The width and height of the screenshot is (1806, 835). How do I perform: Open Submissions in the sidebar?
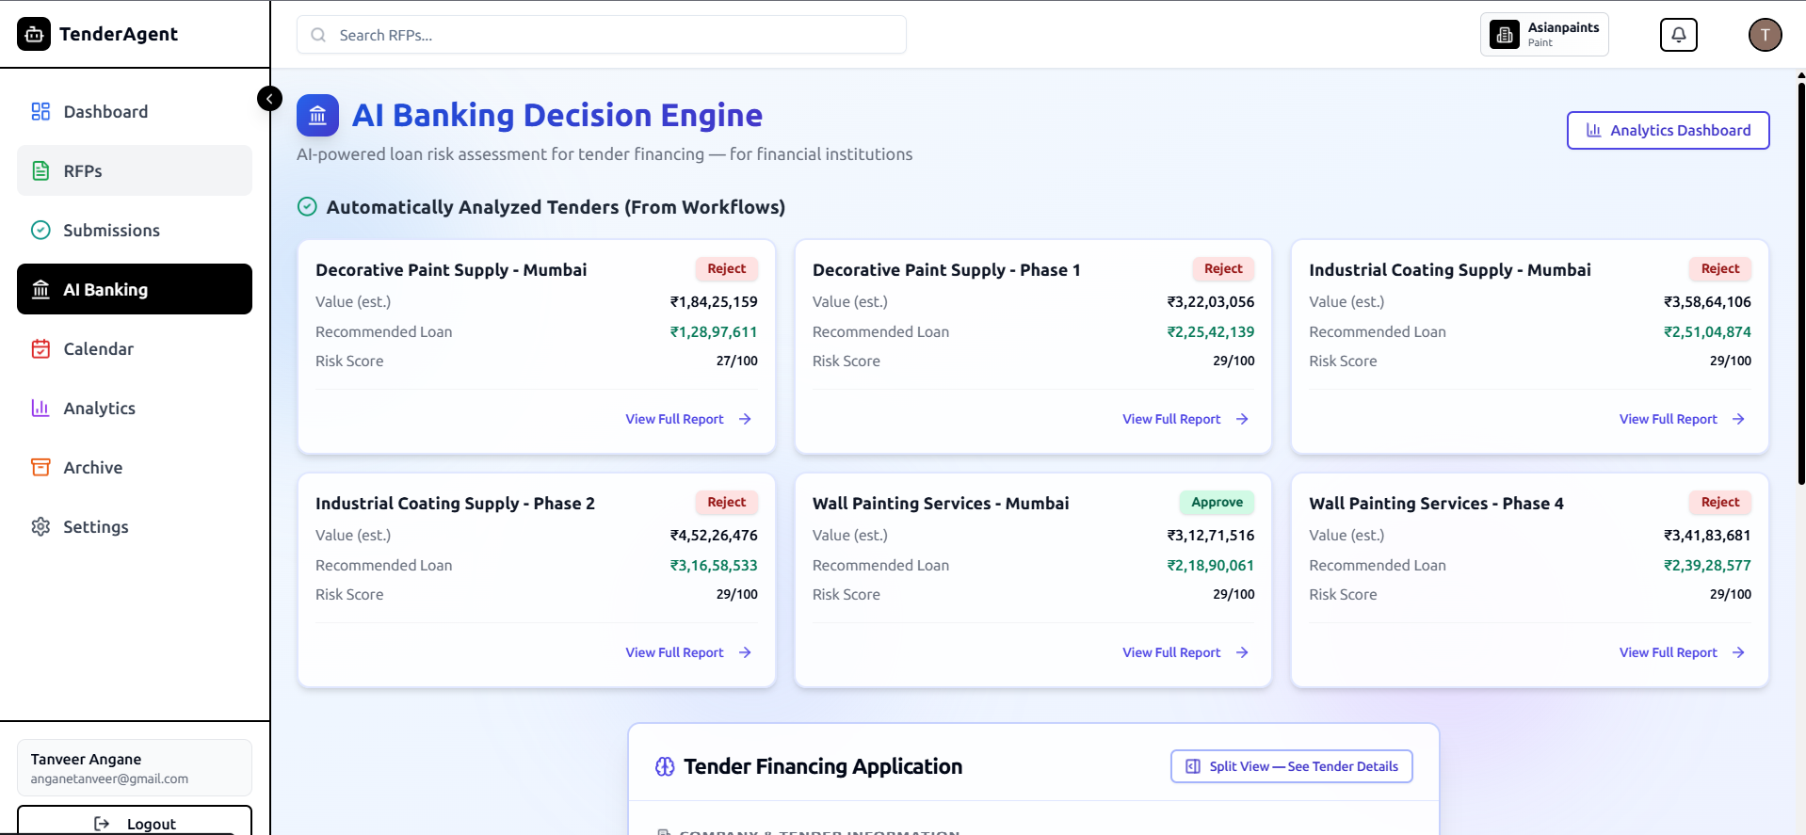(x=135, y=230)
